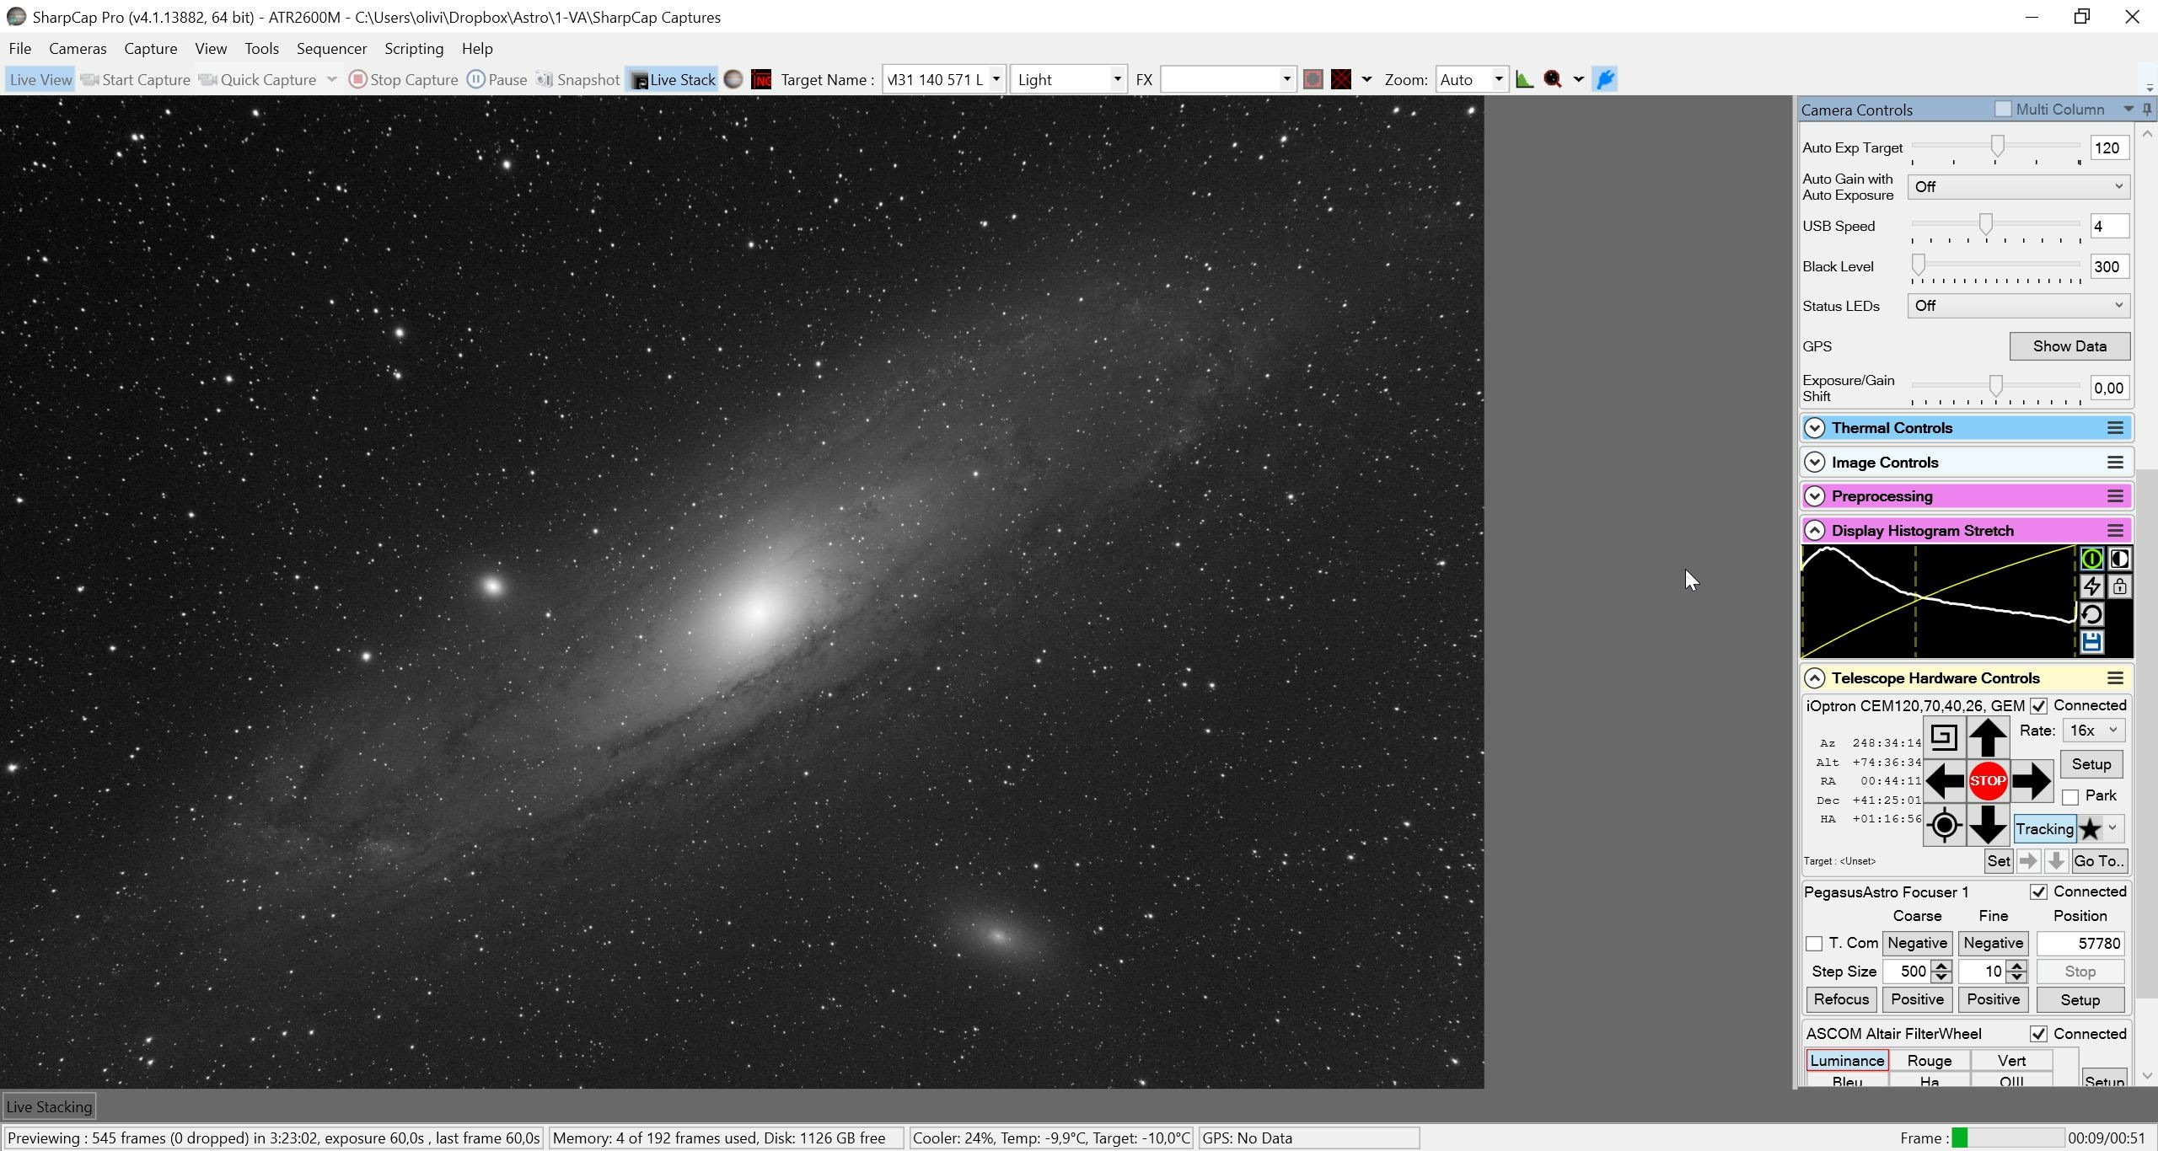Enable the Multi Column checkbox
The height and width of the screenshot is (1151, 2158).
(2004, 109)
